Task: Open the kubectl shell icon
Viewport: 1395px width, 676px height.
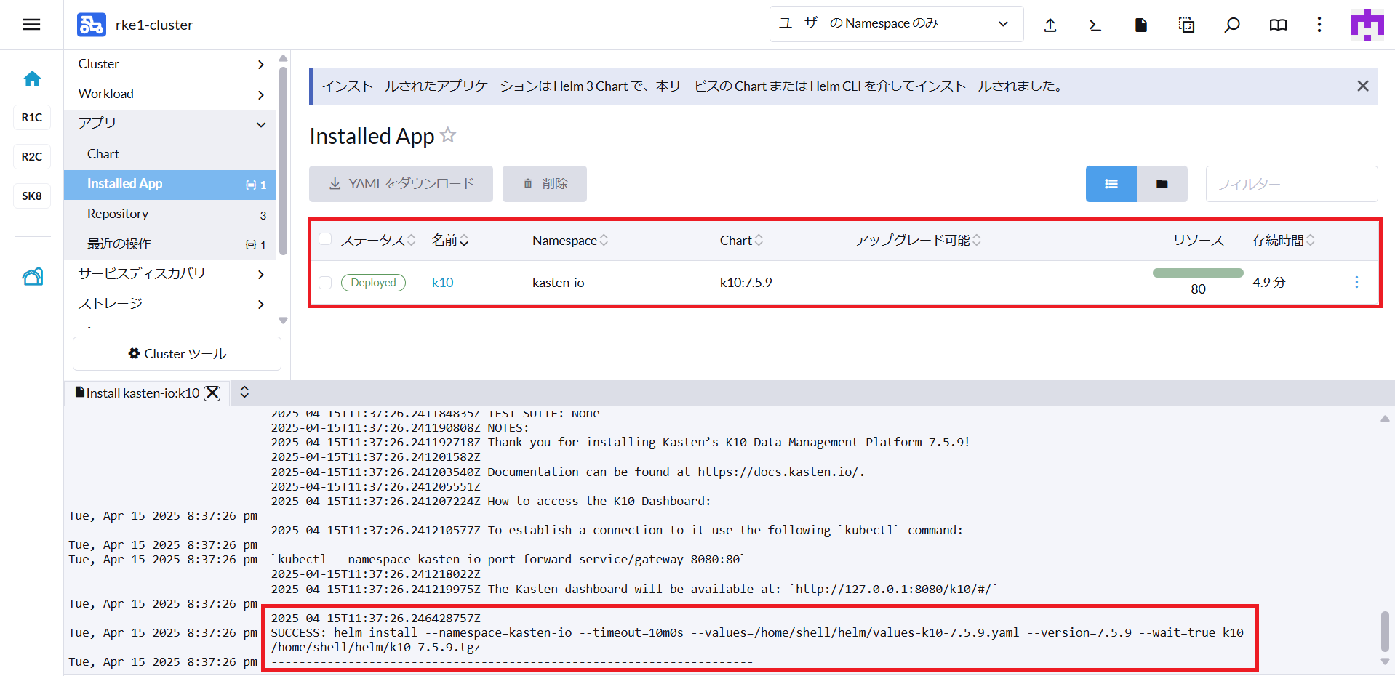Action: (x=1095, y=25)
